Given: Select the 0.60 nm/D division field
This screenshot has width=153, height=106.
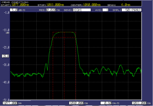Looking at the screenshot, I should (106, 103).
